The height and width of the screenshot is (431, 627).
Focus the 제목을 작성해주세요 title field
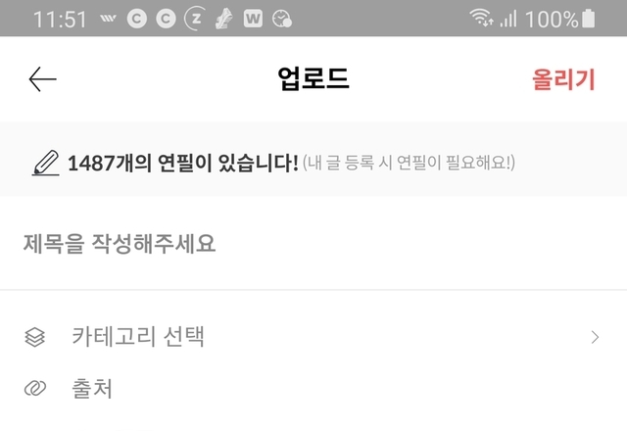(313, 244)
